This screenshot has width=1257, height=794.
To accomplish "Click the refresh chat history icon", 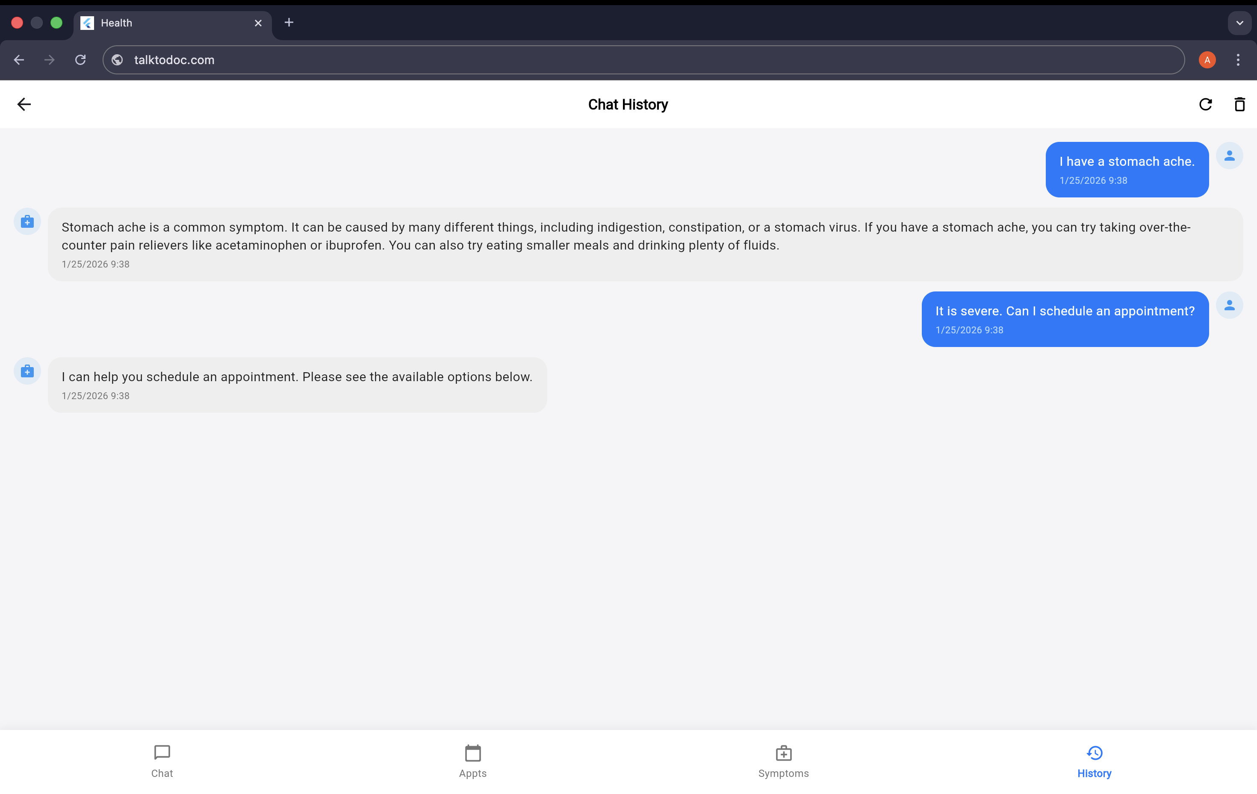I will pyautogui.click(x=1205, y=104).
